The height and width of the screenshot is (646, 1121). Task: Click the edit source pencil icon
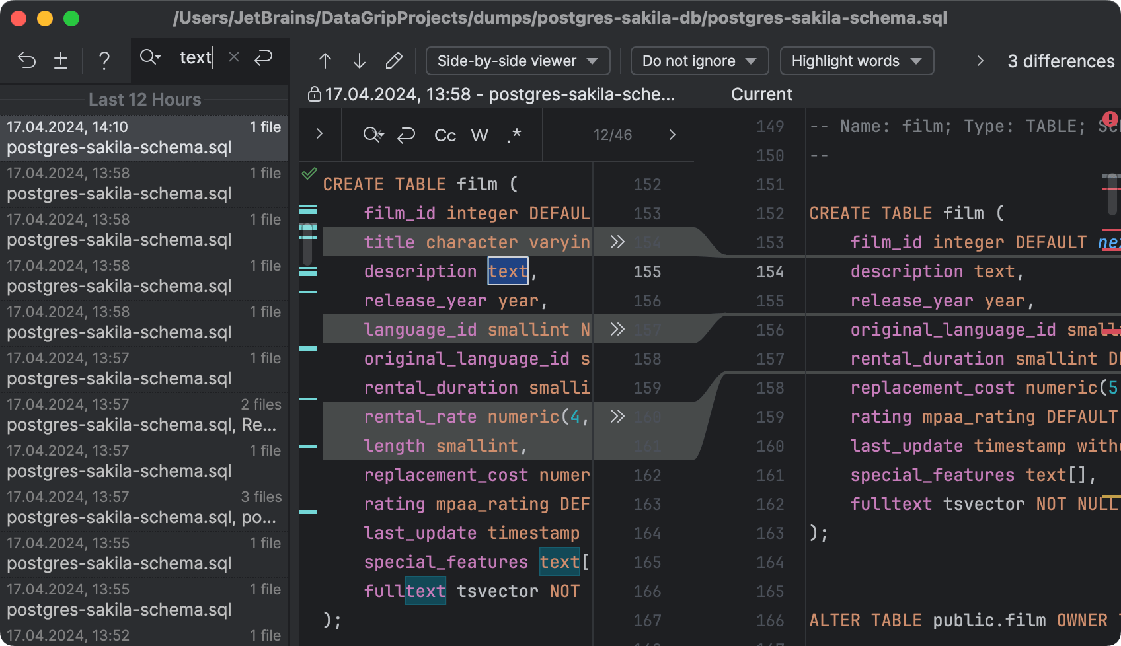click(394, 60)
